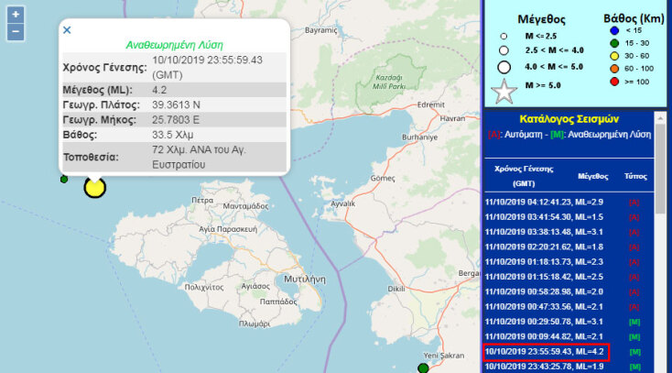The width and height of the screenshot is (672, 373).
Task: Click the catalog scrollbar up arrow
Action: (660, 118)
